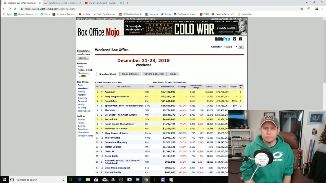Open the Bumblebee title link
The width and height of the screenshot is (326, 183).
[111, 101]
